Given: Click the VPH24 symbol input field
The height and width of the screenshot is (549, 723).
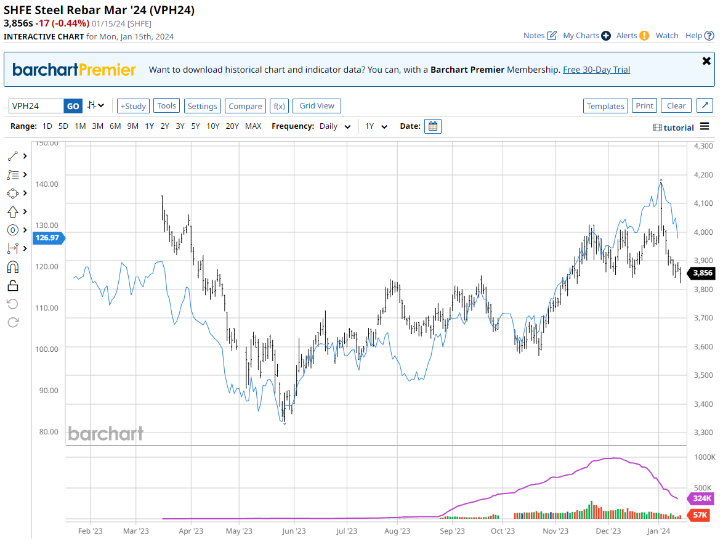Looking at the screenshot, I should [36, 106].
